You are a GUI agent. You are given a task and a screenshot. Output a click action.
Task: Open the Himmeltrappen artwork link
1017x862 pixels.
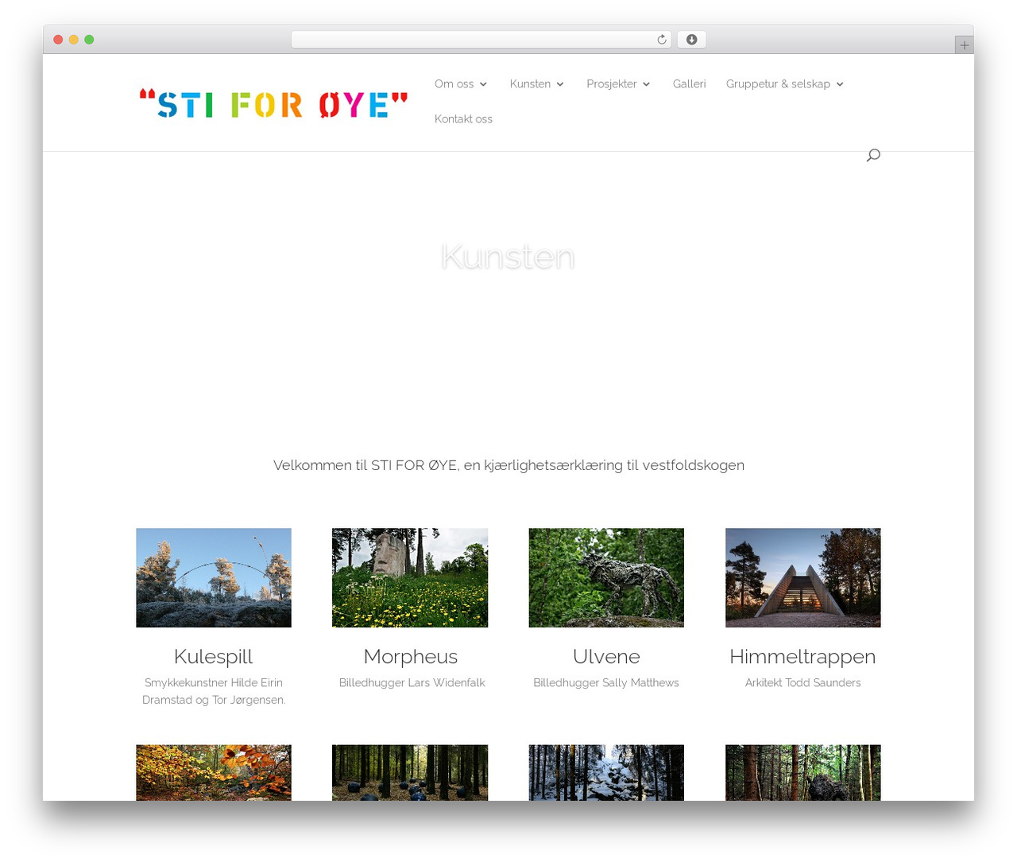802,656
